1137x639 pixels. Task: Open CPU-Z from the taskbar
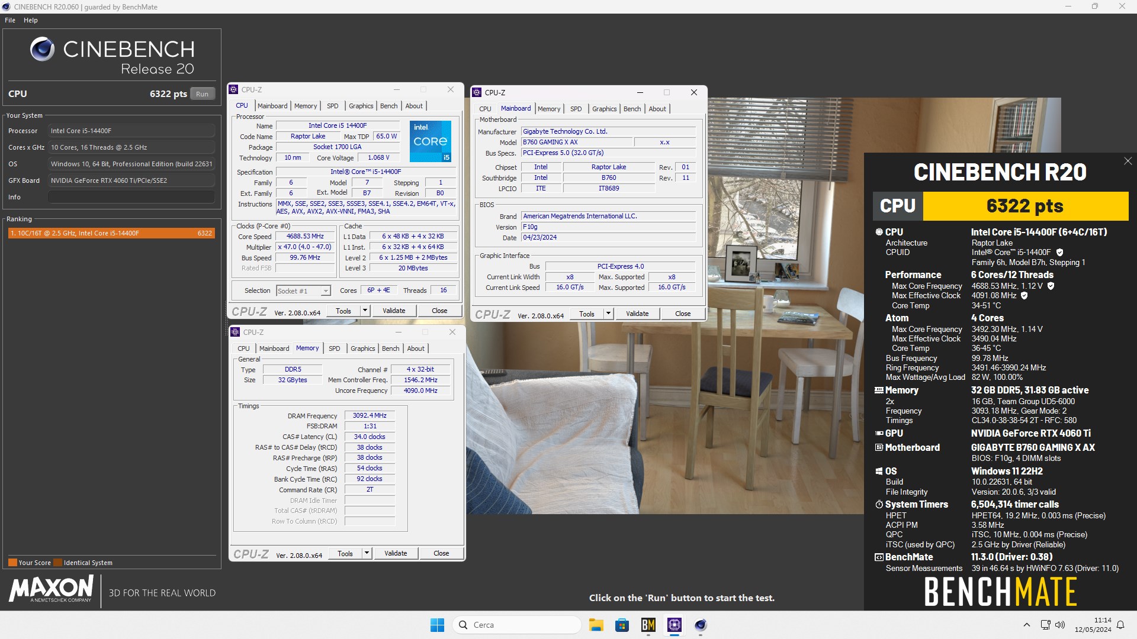(x=675, y=625)
